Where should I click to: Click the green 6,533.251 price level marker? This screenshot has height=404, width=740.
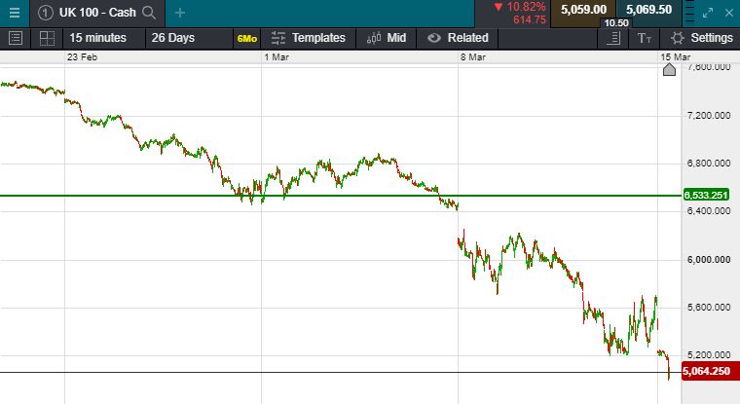(708, 196)
